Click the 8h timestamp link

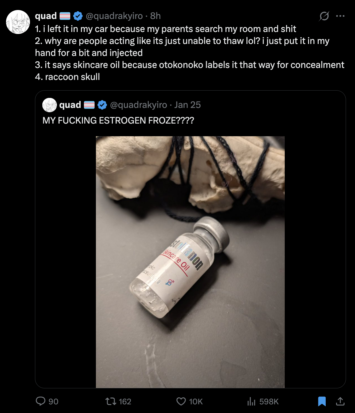pos(156,16)
